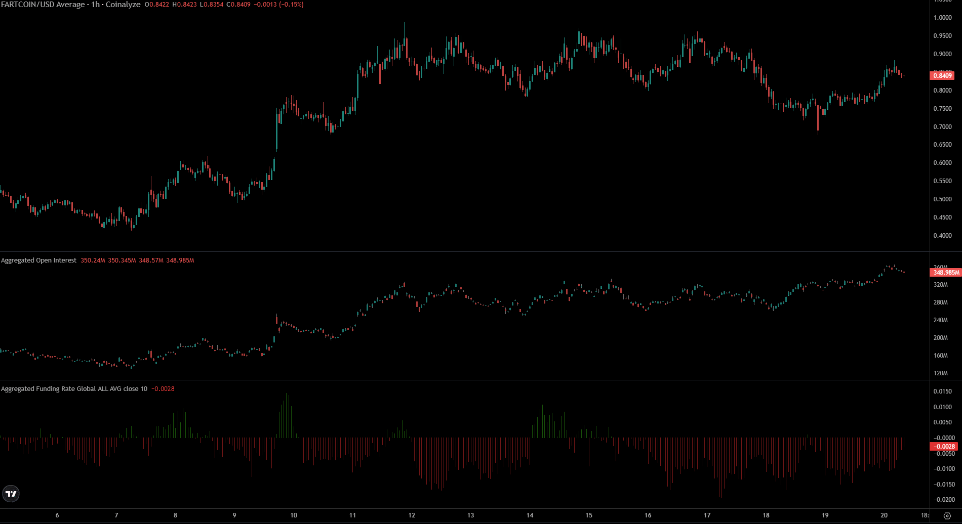Select the 1h interval in chart title
Viewport: 962px width, 524px height.
click(x=95, y=5)
